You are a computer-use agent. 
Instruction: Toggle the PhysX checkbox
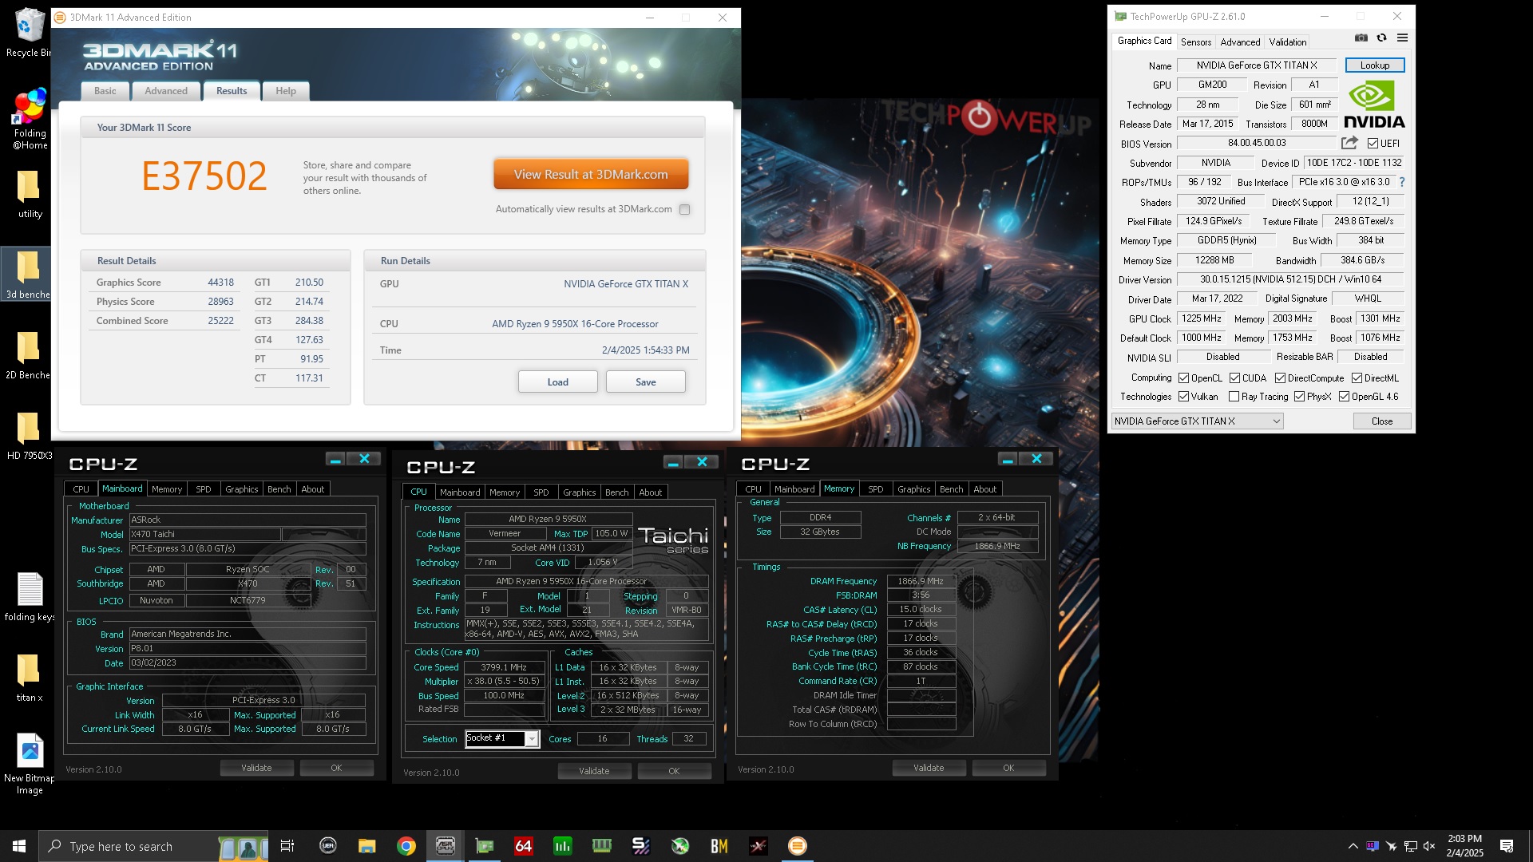point(1299,397)
